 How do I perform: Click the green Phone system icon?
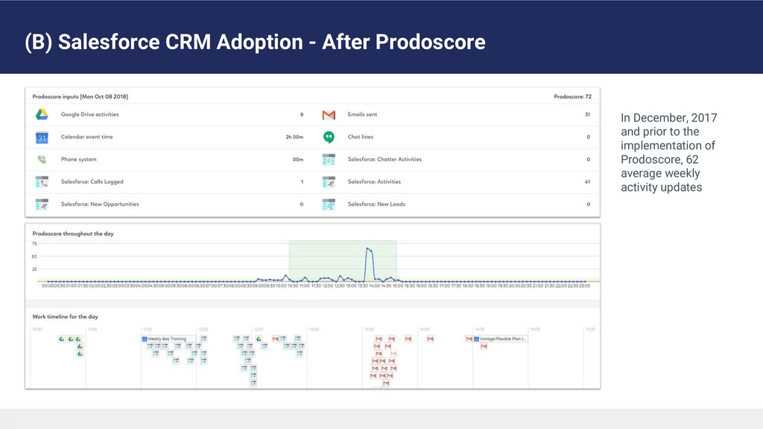[42, 159]
